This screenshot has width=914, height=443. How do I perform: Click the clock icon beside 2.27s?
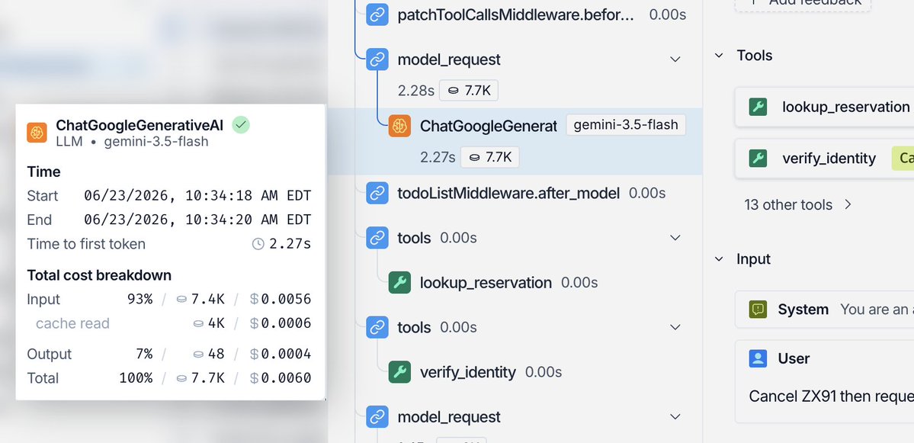click(x=258, y=244)
